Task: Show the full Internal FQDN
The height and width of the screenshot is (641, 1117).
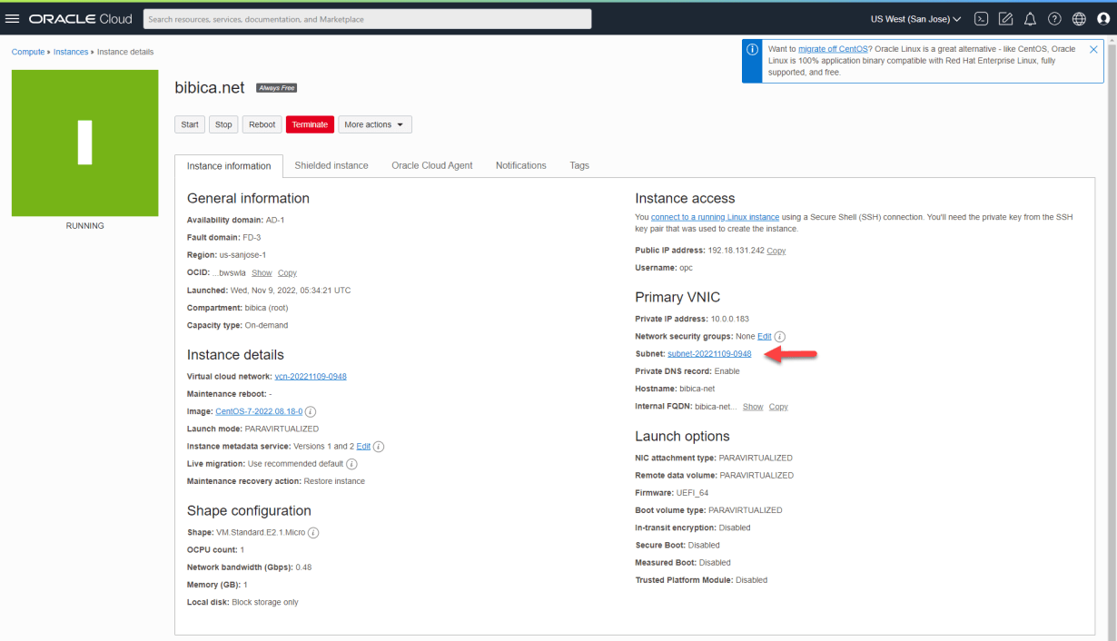Action: [x=753, y=407]
